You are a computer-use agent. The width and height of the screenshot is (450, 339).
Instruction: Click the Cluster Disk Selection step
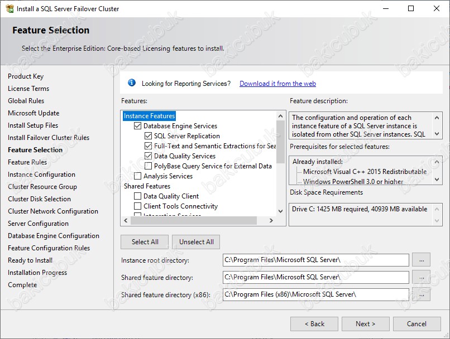point(39,199)
